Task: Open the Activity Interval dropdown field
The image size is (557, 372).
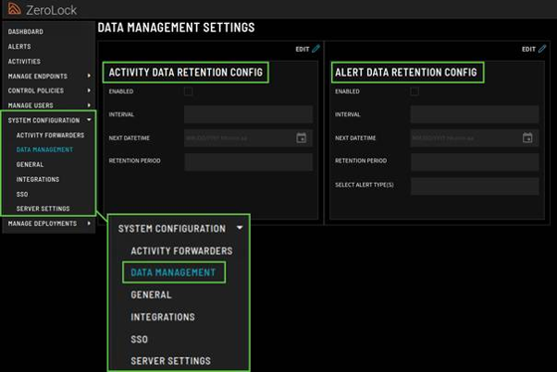Action: tap(249, 114)
